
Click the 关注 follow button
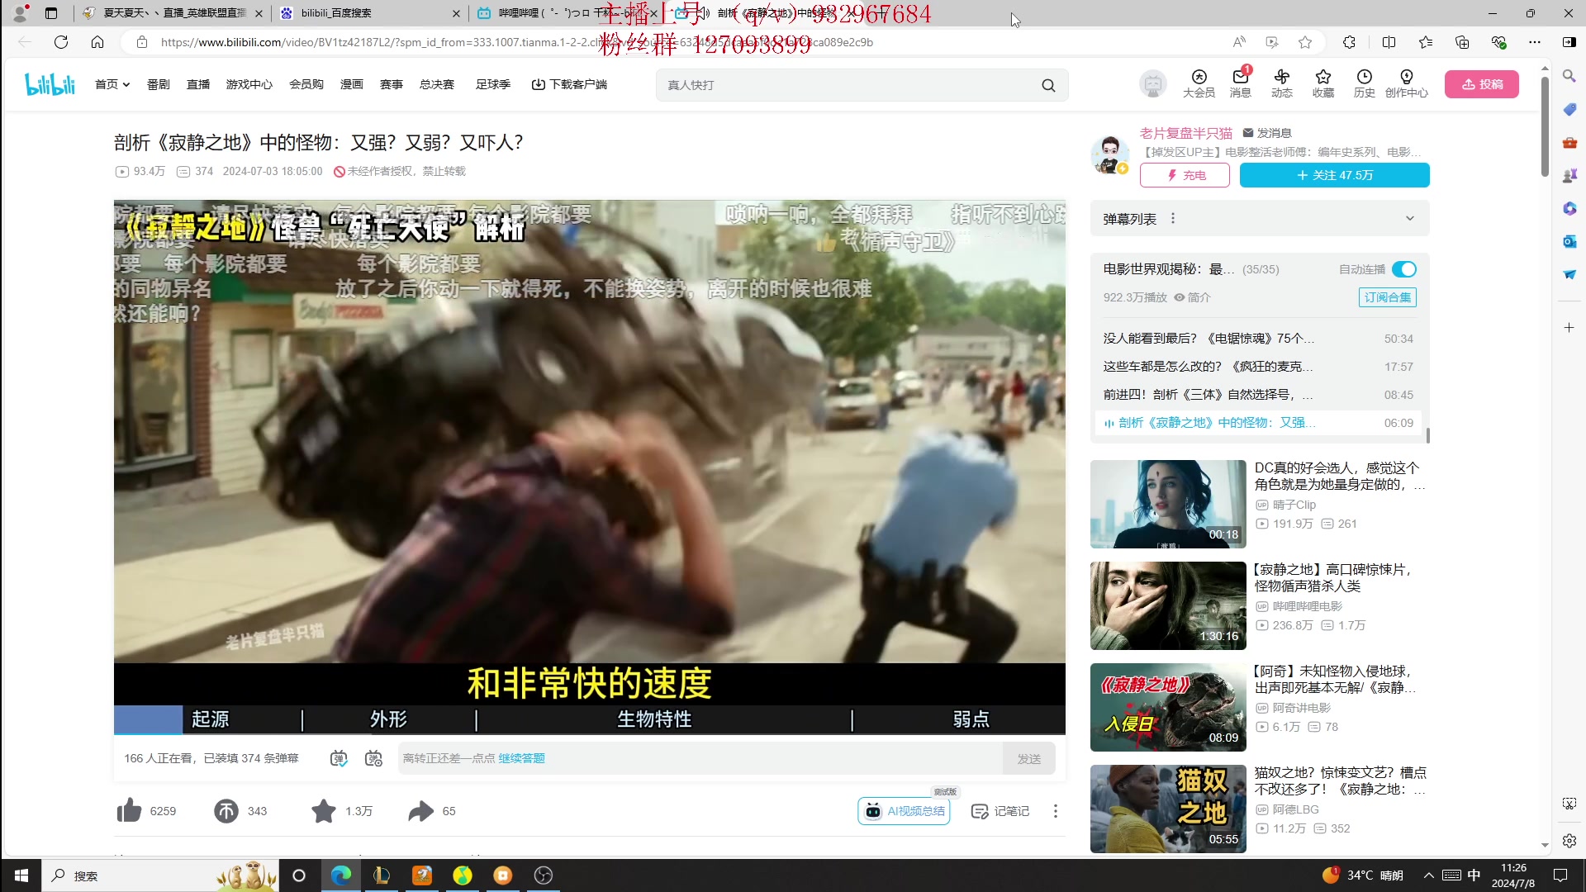tap(1334, 175)
